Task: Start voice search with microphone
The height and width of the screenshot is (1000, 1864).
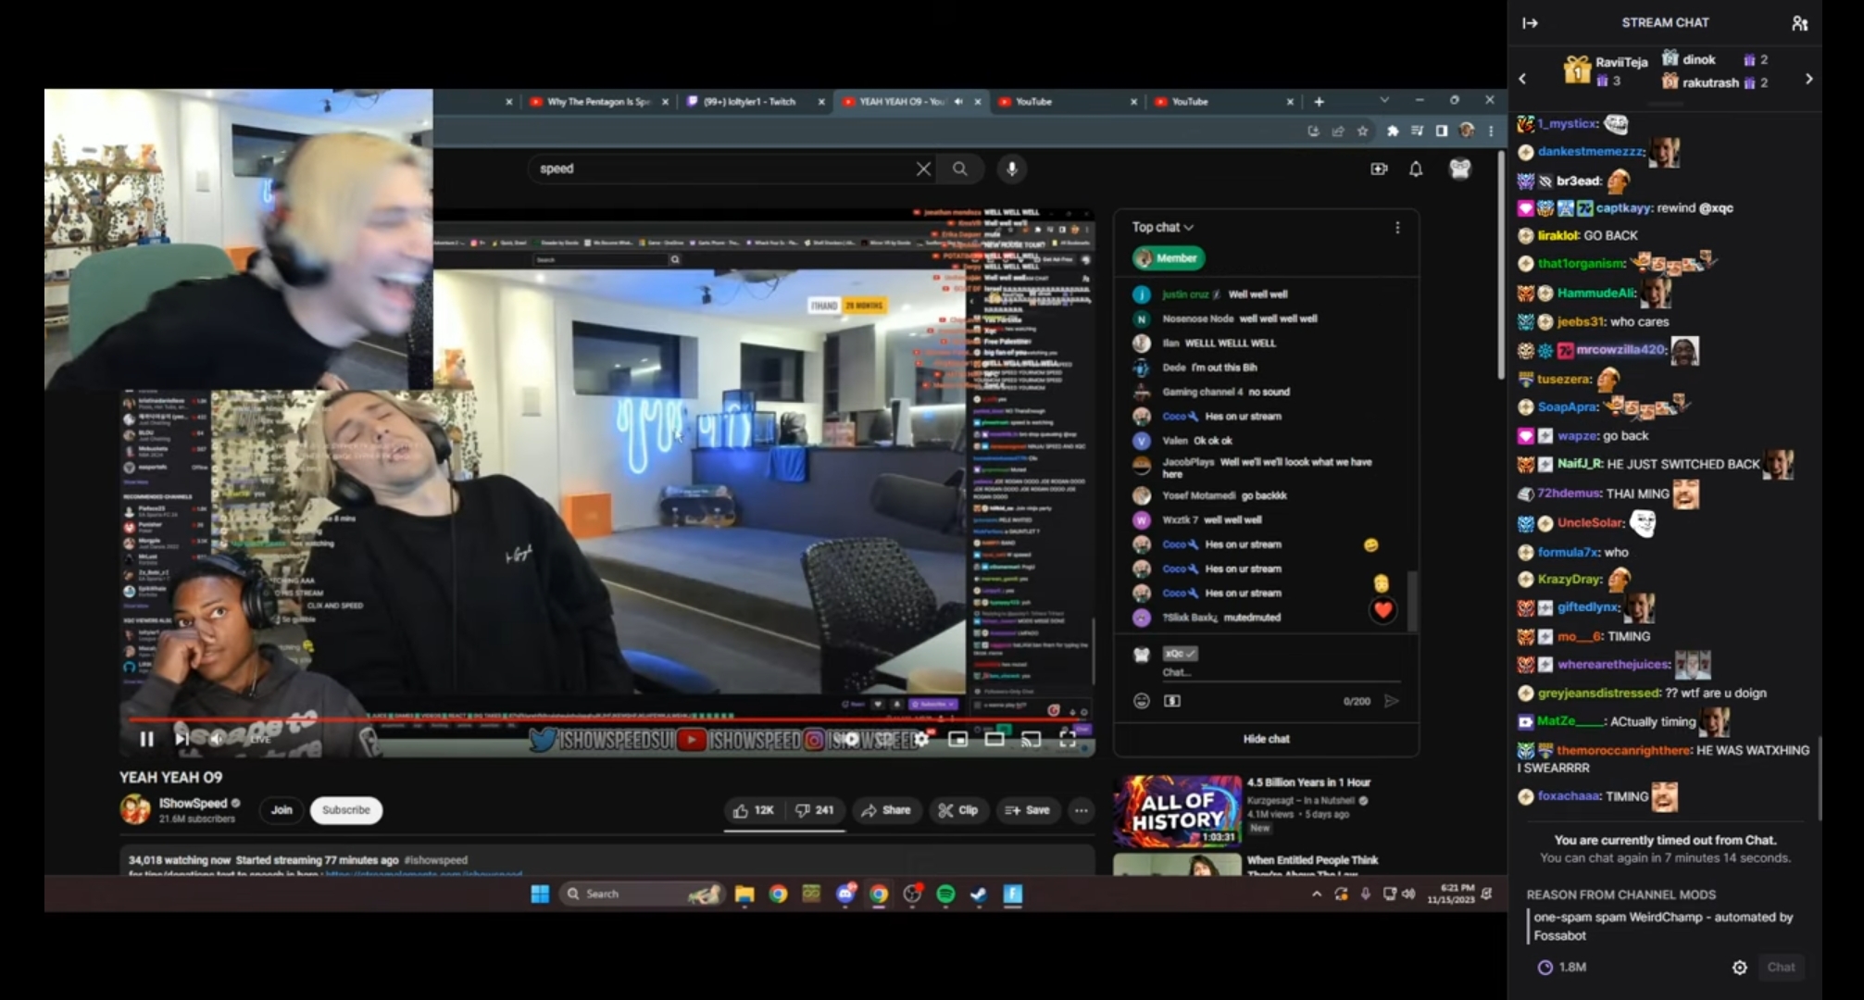Action: 1012,169
